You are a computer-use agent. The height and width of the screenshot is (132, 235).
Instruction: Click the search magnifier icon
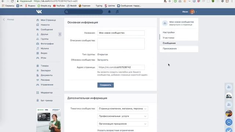click(67, 12)
